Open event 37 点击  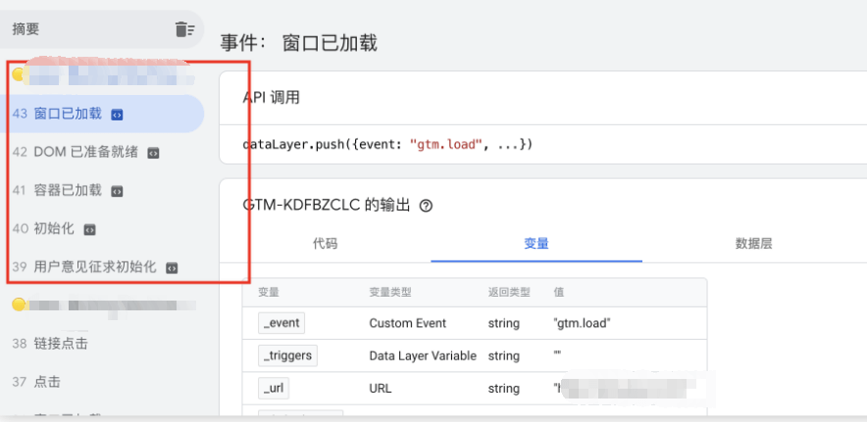41,381
